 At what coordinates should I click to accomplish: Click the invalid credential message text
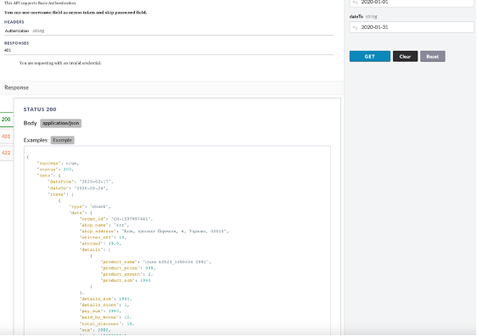(x=60, y=63)
